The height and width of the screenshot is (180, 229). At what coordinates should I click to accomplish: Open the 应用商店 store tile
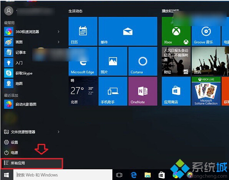(176, 91)
